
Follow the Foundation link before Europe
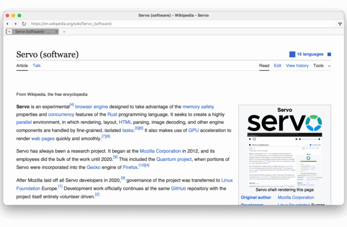(28, 188)
